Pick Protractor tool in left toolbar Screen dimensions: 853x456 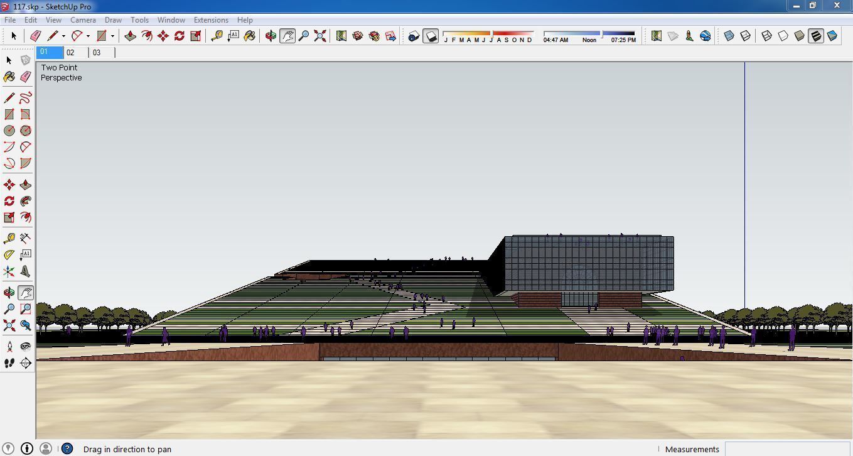(x=9, y=255)
